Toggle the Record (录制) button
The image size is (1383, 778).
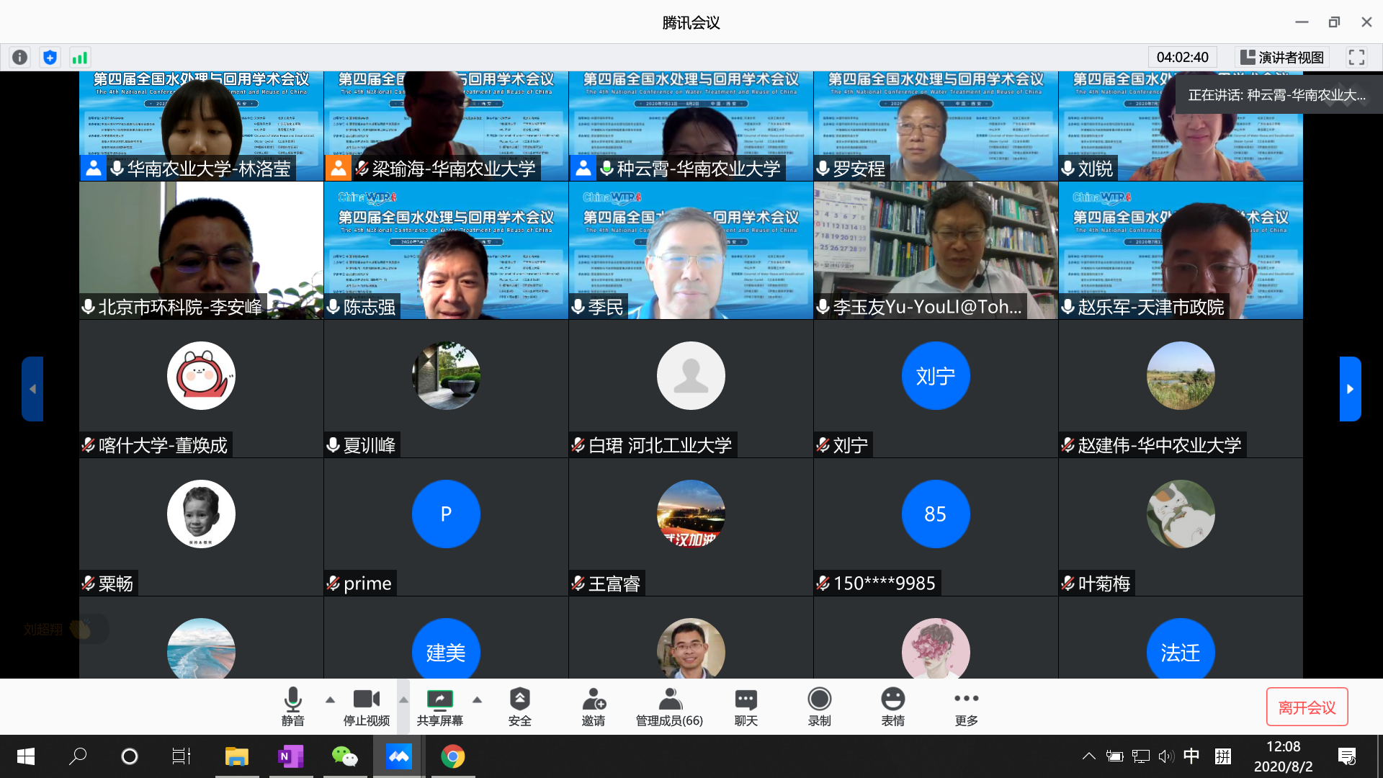tap(819, 706)
